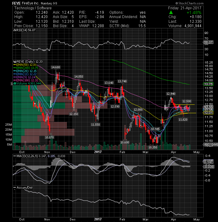Select the EMA(100) 12.32 legend entry
Viewport: 218px width, 222px height.
pos(26,80)
